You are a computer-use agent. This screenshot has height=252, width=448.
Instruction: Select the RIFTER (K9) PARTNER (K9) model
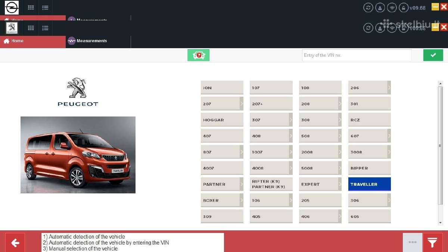pyautogui.click(x=271, y=184)
